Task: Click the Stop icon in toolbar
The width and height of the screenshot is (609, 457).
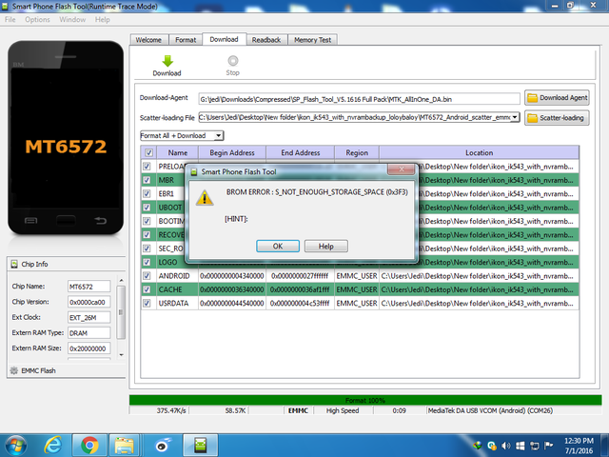Action: (x=232, y=61)
